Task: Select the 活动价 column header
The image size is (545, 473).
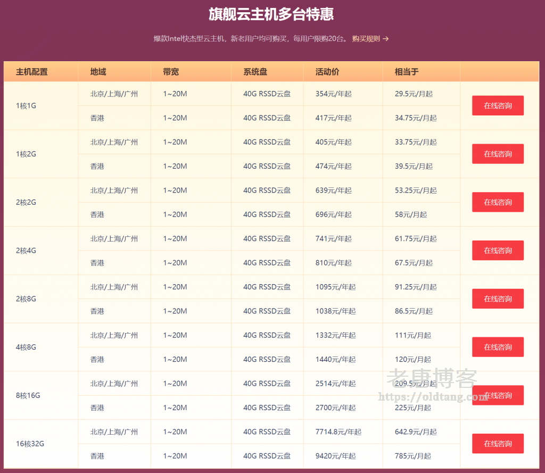Action: pyautogui.click(x=327, y=72)
